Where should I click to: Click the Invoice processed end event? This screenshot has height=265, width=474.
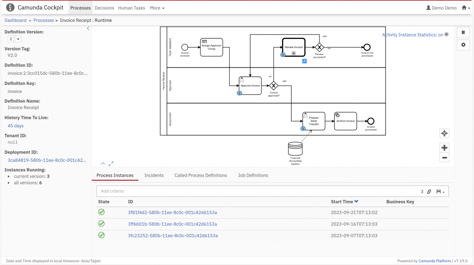pyautogui.click(x=371, y=121)
